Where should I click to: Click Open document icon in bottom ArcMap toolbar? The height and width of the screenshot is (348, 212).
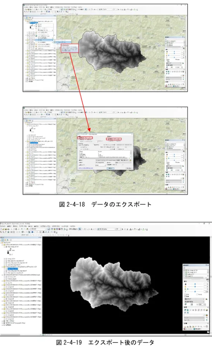coord(3,229)
